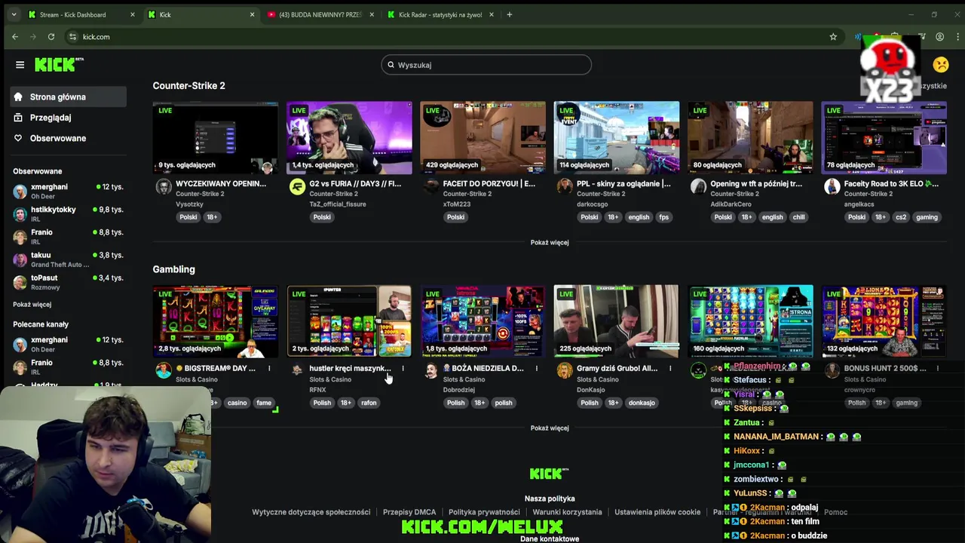965x543 pixels.
Task: Open Franio under Polecane kanały
Action: coord(41,363)
